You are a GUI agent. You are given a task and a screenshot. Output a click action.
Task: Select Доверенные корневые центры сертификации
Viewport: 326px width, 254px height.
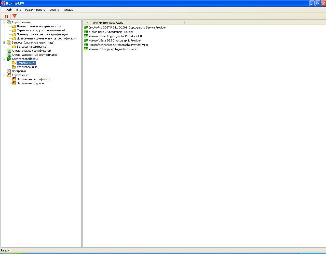[x=47, y=38]
